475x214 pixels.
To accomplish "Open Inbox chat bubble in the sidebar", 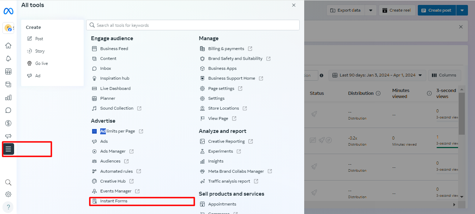I will pyautogui.click(x=8, y=110).
